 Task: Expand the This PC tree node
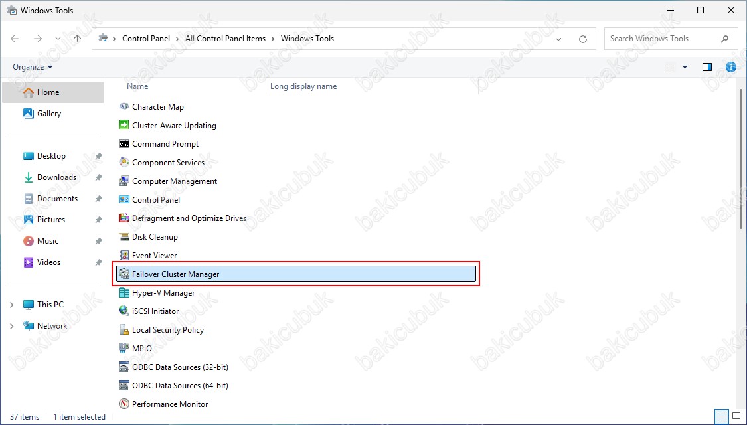[x=12, y=305]
